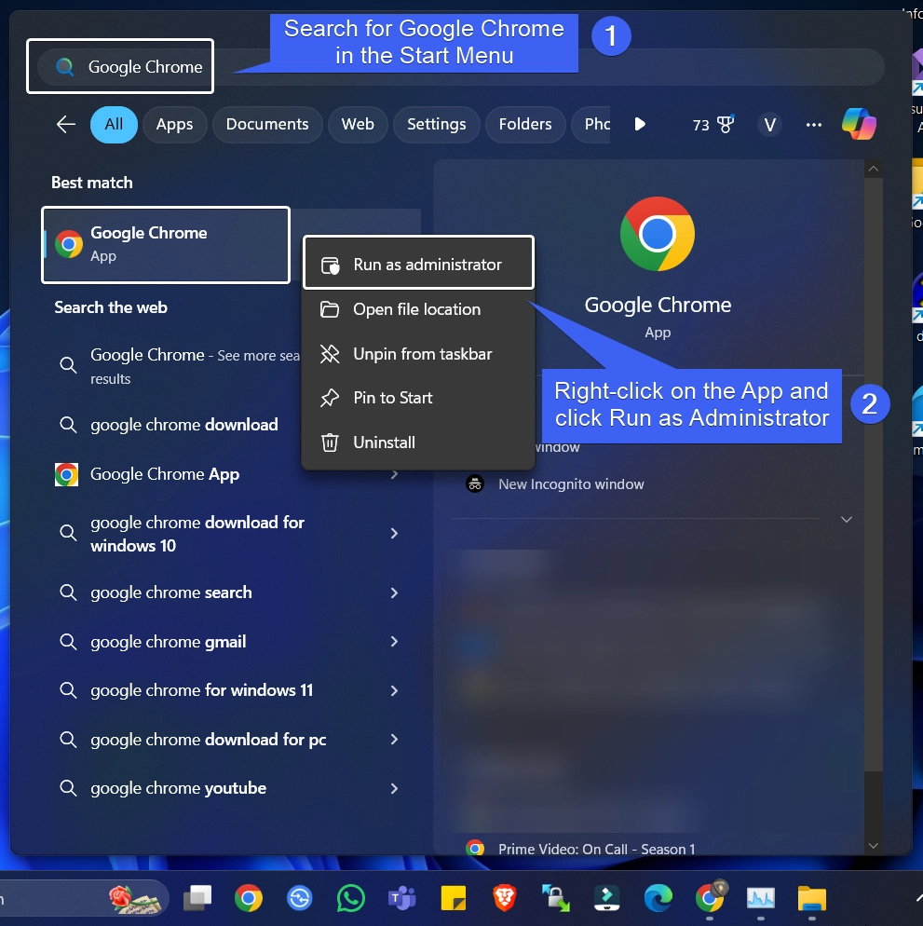Choose Unpin from taskbar
The height and width of the screenshot is (926, 923).
tap(419, 354)
